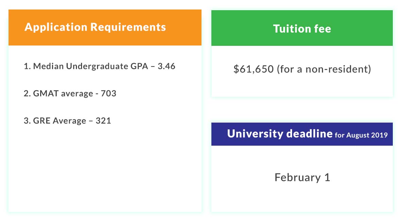402x219 pixels.
Task: Select the $61,650 non-resident tuition text
Action: point(302,69)
